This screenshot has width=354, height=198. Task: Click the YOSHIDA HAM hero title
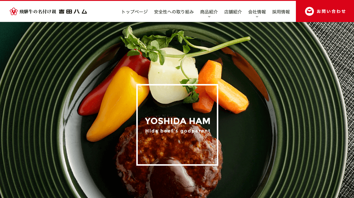(x=178, y=121)
